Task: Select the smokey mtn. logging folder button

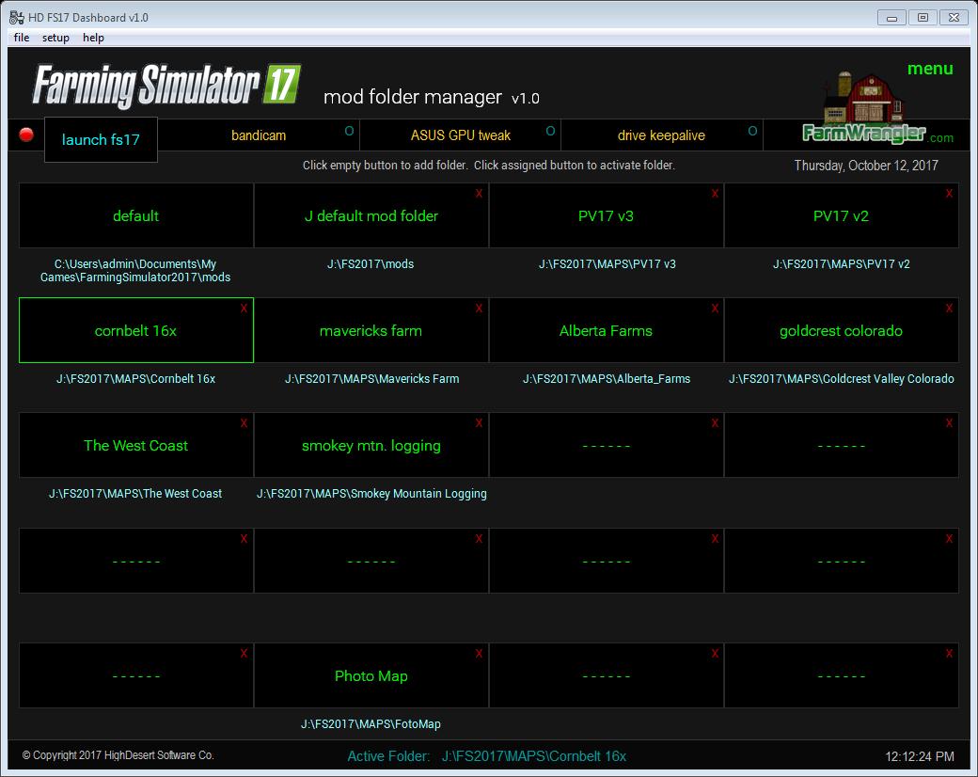Action: point(371,446)
